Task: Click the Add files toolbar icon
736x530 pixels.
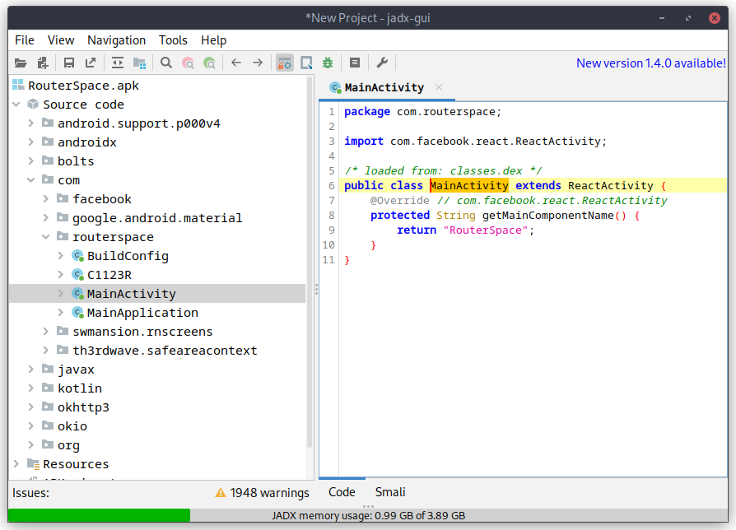Action: (x=42, y=63)
